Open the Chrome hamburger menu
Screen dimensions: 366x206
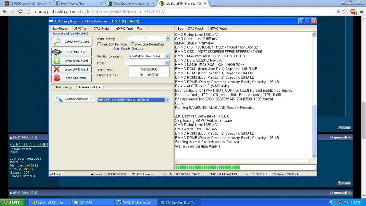tap(362, 11)
